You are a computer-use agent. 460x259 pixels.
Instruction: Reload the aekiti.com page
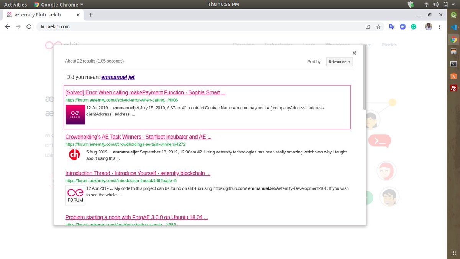(x=29, y=27)
